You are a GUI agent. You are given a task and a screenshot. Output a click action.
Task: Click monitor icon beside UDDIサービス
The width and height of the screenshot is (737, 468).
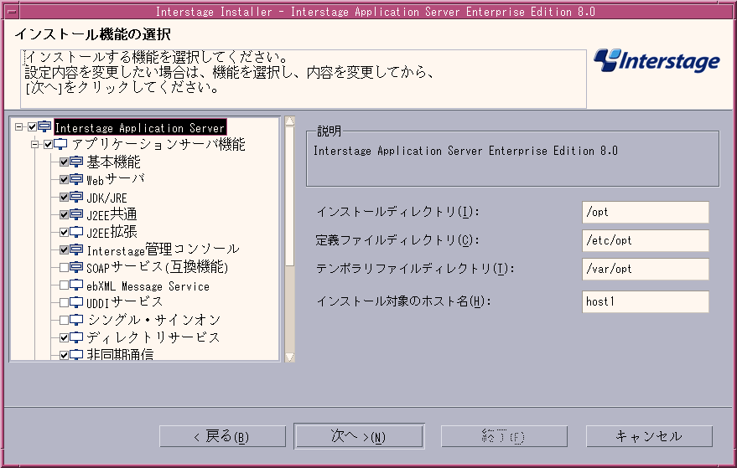(x=76, y=302)
